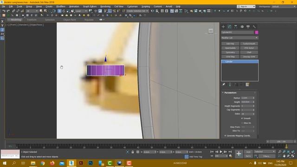Click the magenta object color swatch

[257, 32]
